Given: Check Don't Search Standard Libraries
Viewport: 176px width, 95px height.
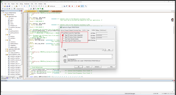Looking at the screenshot, I should tap(64, 39).
